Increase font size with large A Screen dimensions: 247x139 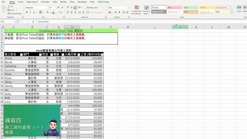point(59,7)
